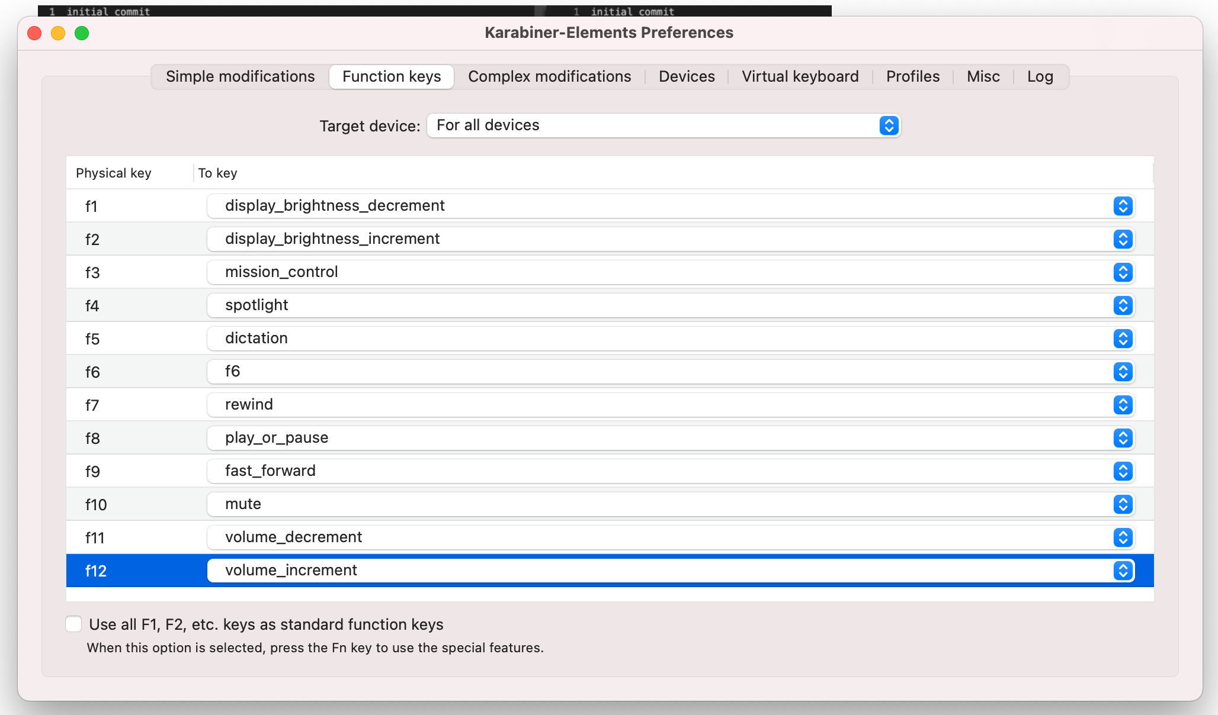The width and height of the screenshot is (1218, 715).
Task: Select the f6 physical key row
Action: coord(92,372)
